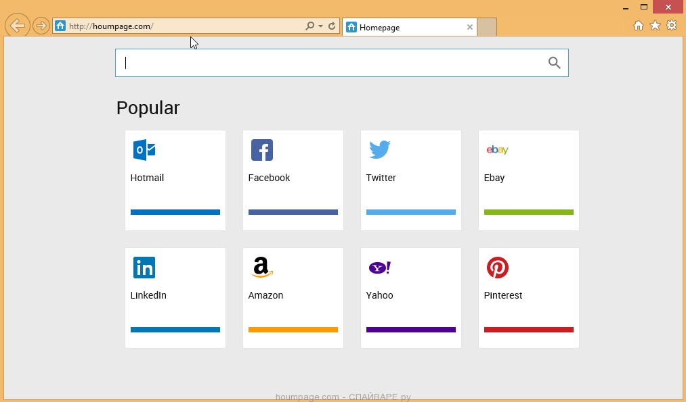Click the Pinterest logo icon

tap(498, 268)
